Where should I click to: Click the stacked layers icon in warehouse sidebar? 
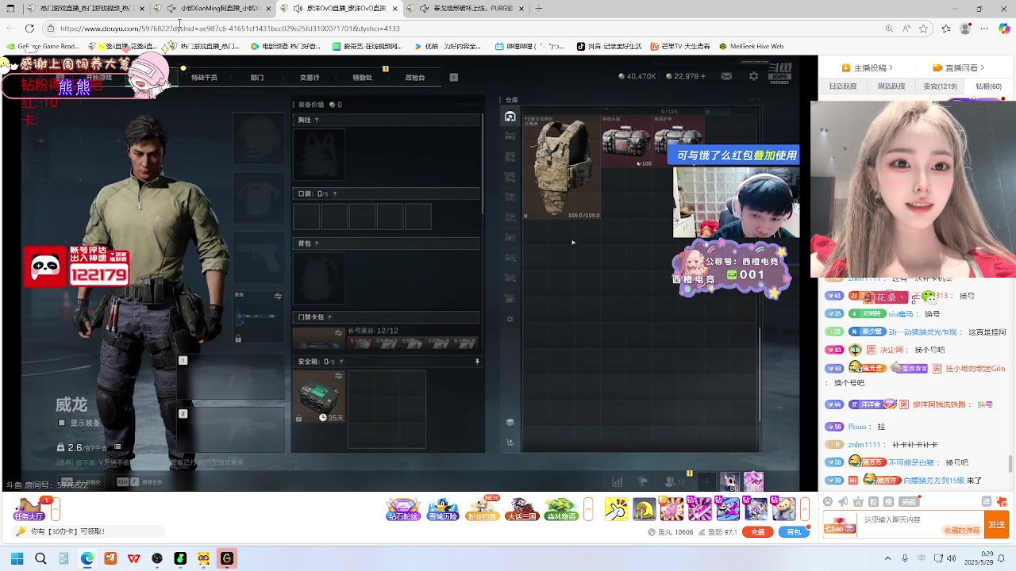pyautogui.click(x=510, y=422)
